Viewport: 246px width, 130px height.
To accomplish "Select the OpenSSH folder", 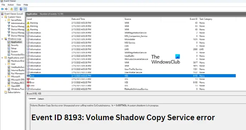I will pos(15,86).
